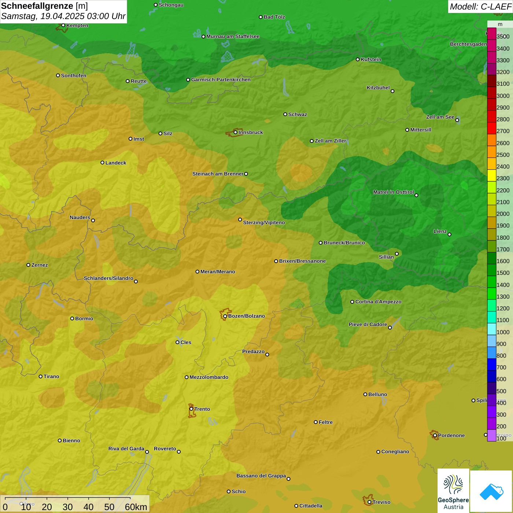
Task: Click the Sterzing/Vipiteno label
Action: point(264,222)
